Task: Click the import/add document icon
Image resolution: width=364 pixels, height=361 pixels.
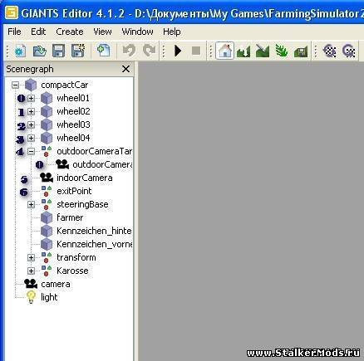Action: [x=104, y=51]
